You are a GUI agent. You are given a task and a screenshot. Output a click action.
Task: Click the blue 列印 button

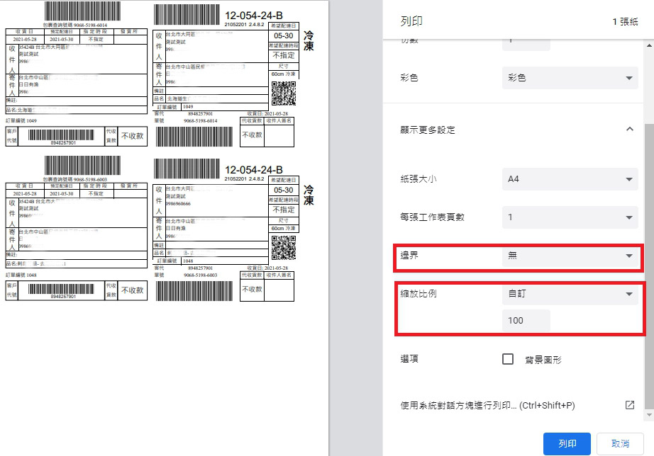pos(566,443)
